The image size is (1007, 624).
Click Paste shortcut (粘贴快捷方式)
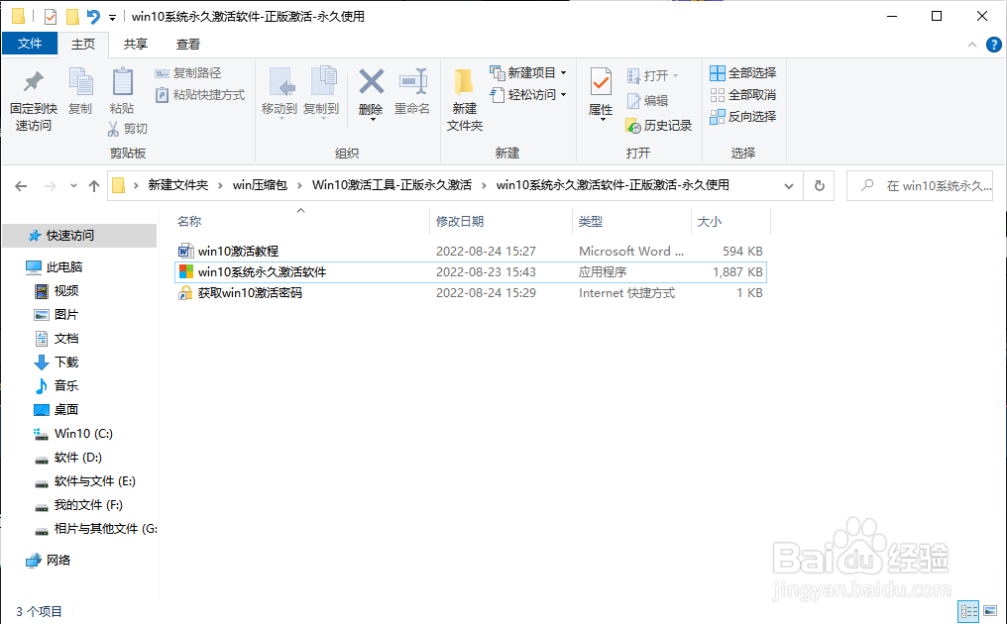pos(200,95)
